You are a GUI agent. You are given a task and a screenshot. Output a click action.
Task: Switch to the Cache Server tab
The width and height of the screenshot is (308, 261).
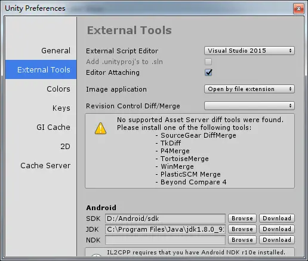(45, 165)
